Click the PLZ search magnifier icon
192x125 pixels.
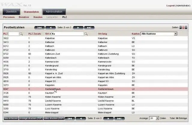point(21,34)
